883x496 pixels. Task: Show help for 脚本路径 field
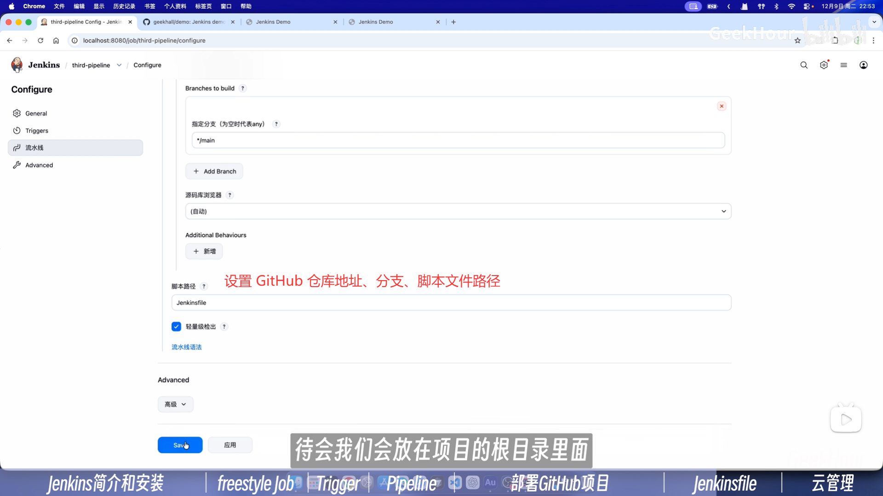(x=204, y=286)
